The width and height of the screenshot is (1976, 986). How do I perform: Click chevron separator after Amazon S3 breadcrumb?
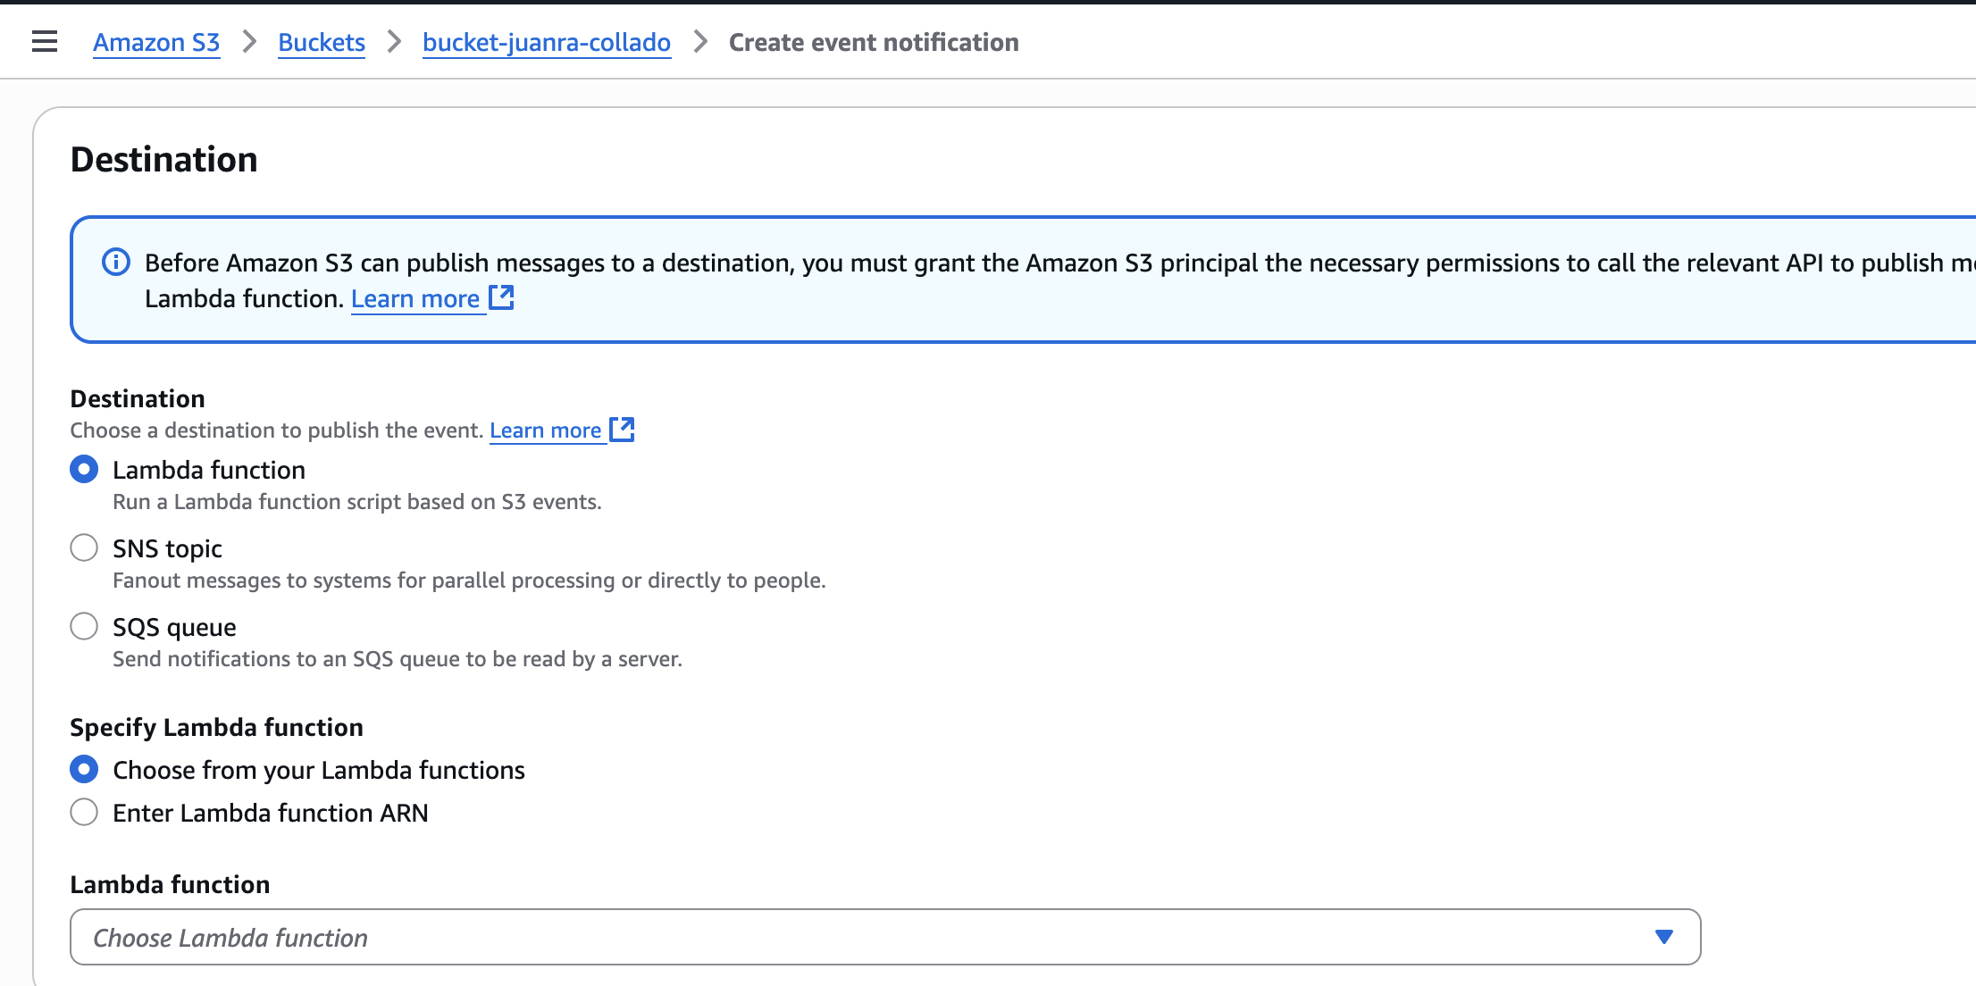point(249,42)
